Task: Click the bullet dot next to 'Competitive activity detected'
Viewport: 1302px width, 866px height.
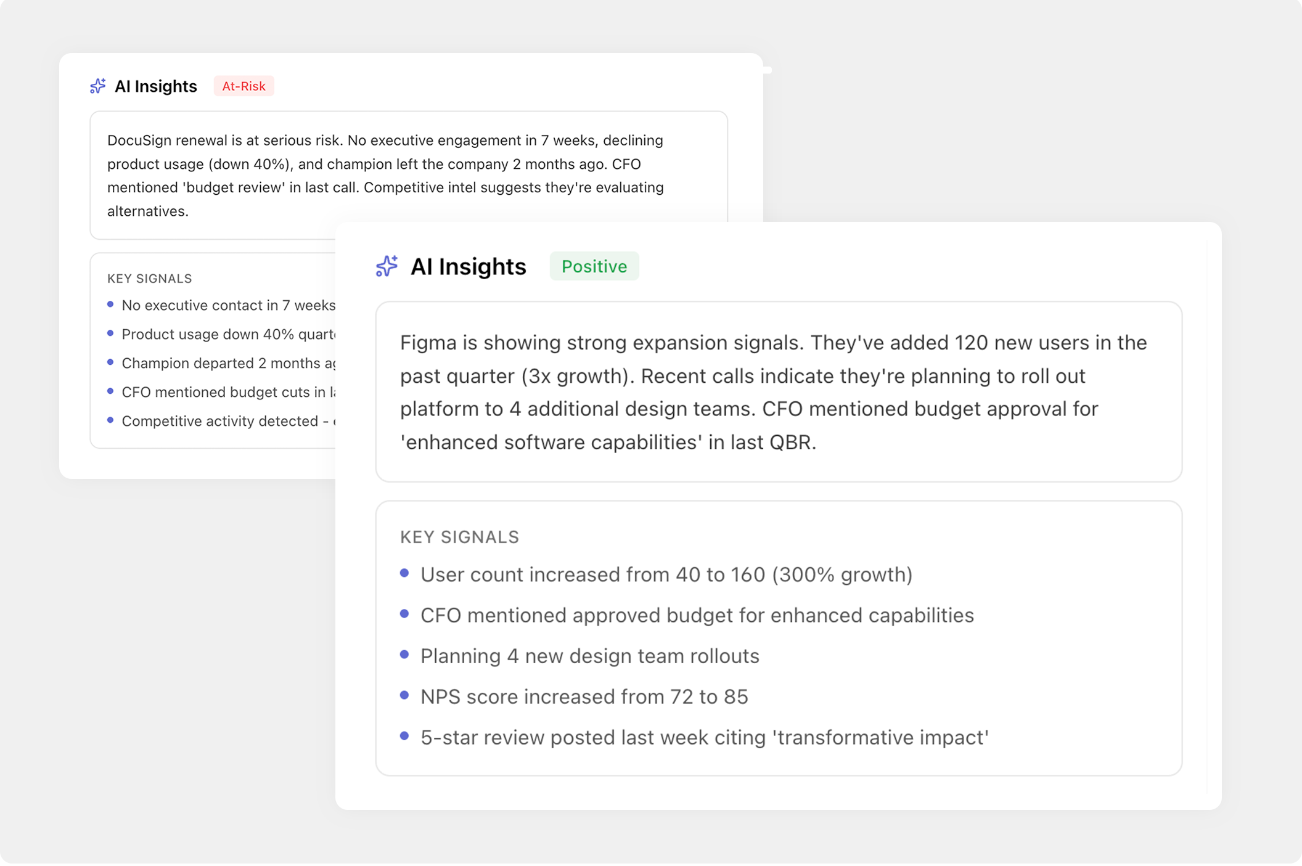Action: click(111, 420)
